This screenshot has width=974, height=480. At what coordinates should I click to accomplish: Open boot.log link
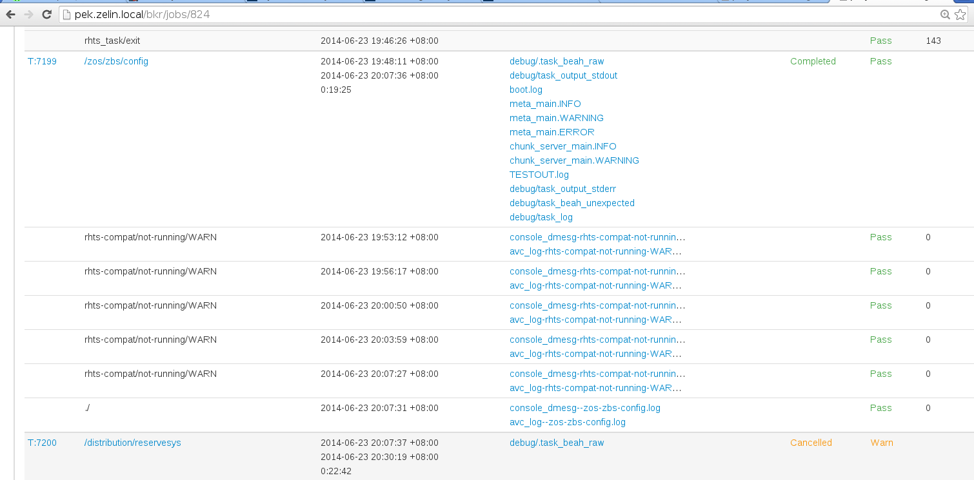click(526, 90)
